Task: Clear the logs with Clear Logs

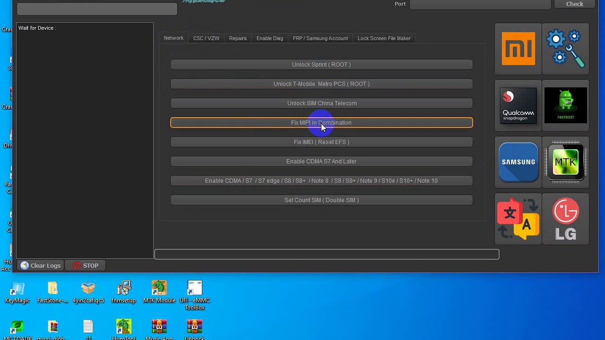Action: (x=41, y=265)
